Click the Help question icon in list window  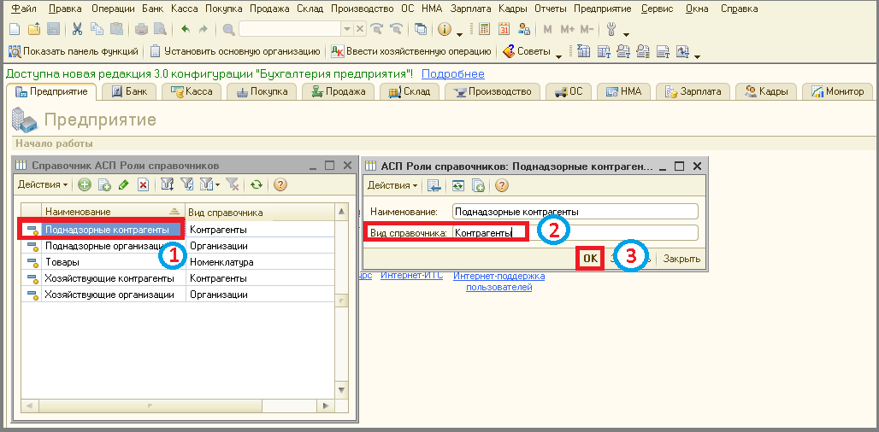click(x=280, y=184)
